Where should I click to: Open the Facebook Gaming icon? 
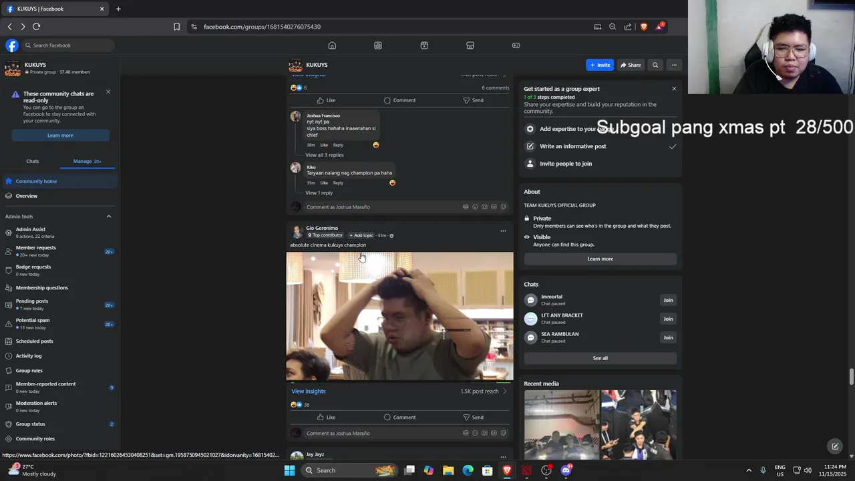[516, 45]
